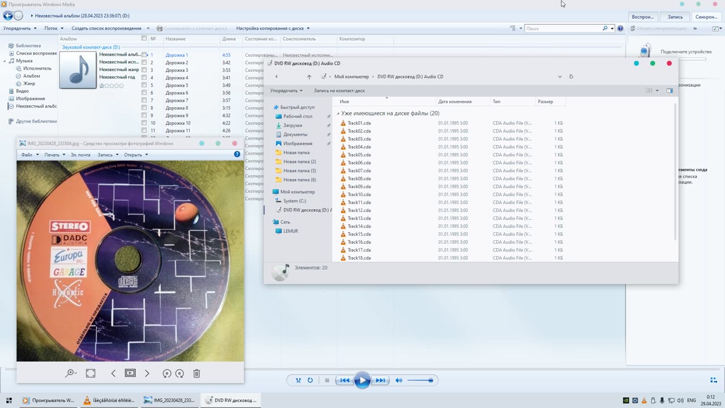Click Запись на компакт-диск in Explorer

339,91
